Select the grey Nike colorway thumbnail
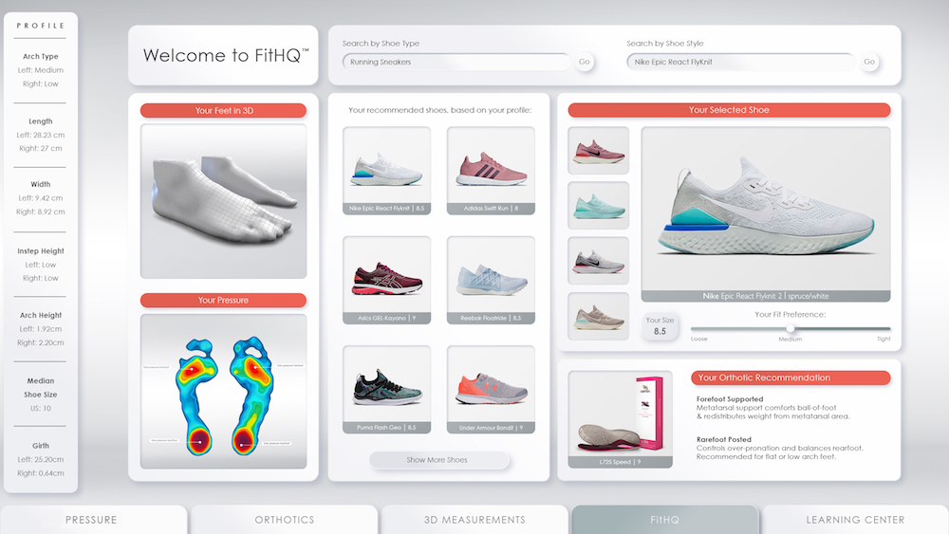 tap(598, 261)
